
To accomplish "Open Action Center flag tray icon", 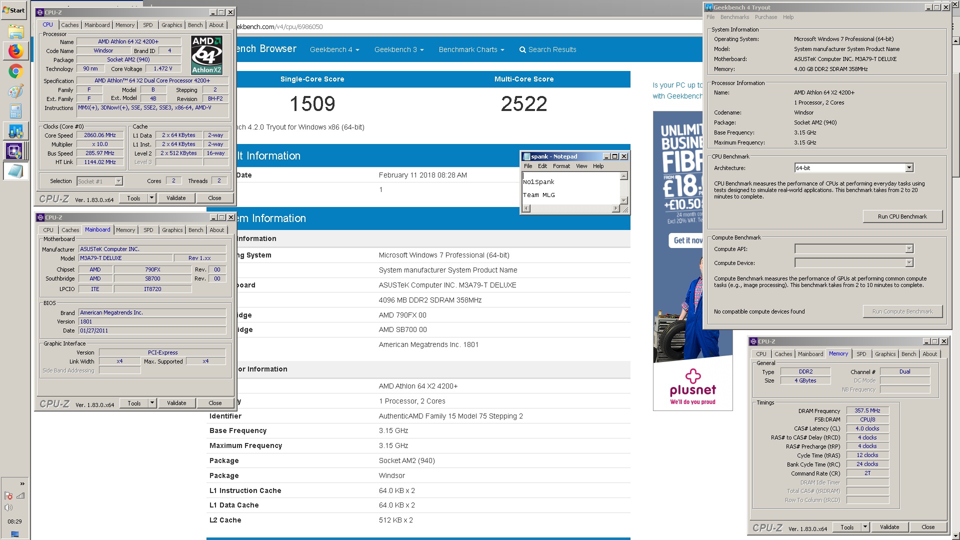I will (8, 495).
